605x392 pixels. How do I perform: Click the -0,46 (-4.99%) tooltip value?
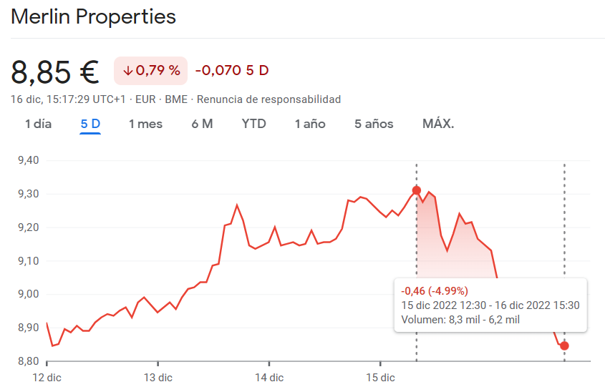[435, 291]
